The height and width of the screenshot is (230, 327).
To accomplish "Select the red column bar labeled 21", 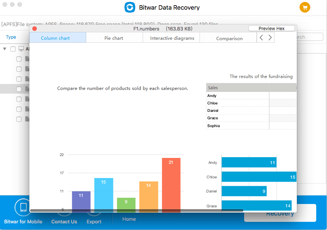I will point(171,185).
